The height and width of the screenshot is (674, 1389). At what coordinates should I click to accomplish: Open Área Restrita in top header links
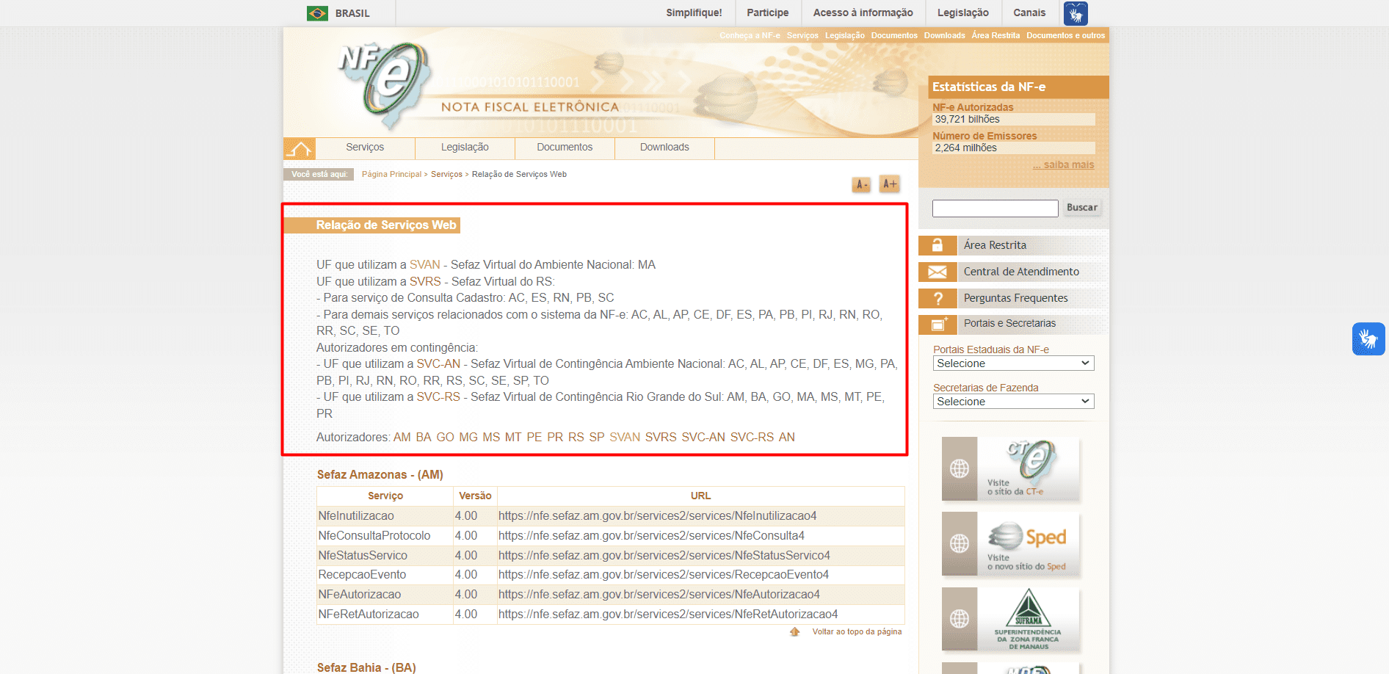click(995, 35)
